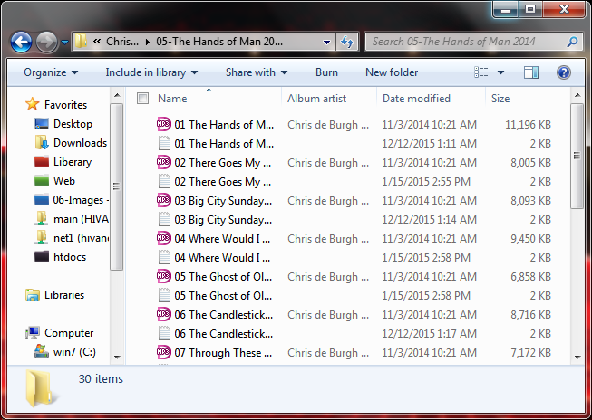592x420 pixels.
Task: Tick the select-all checkbox in header
Action: pyautogui.click(x=142, y=99)
